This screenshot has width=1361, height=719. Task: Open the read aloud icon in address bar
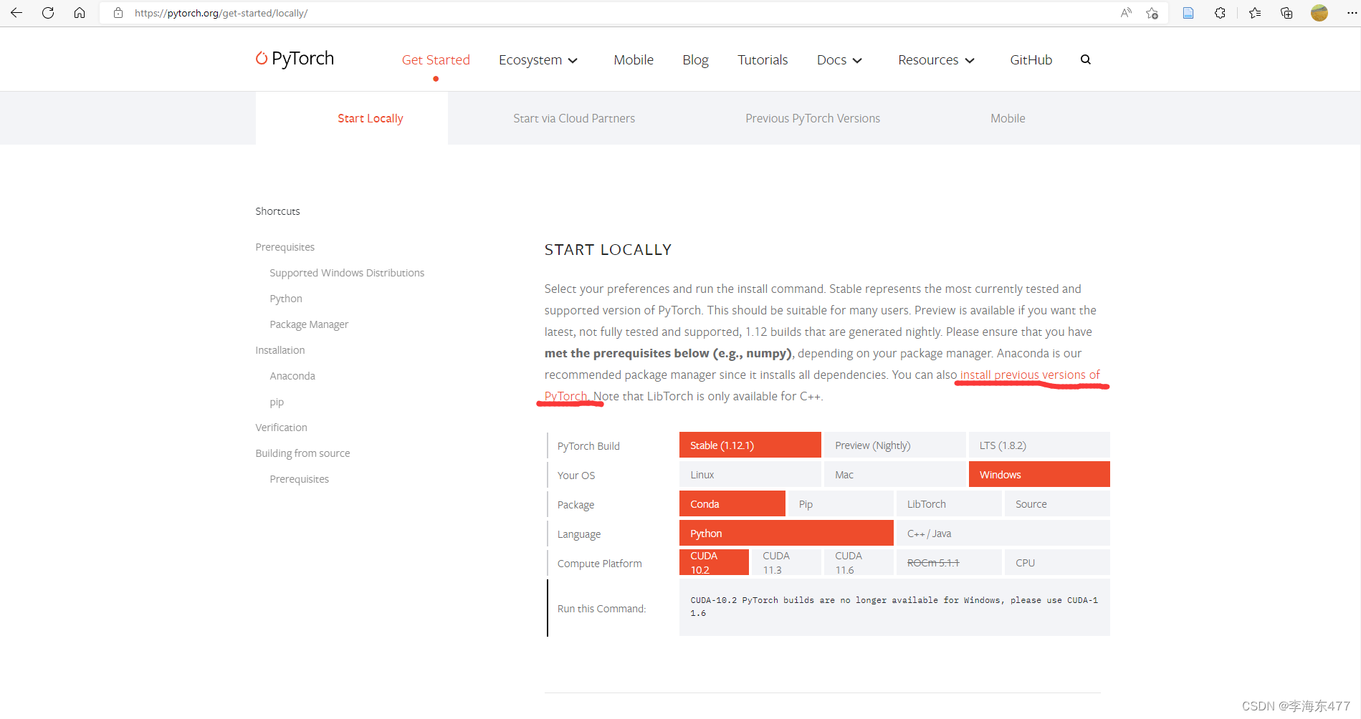coord(1126,13)
